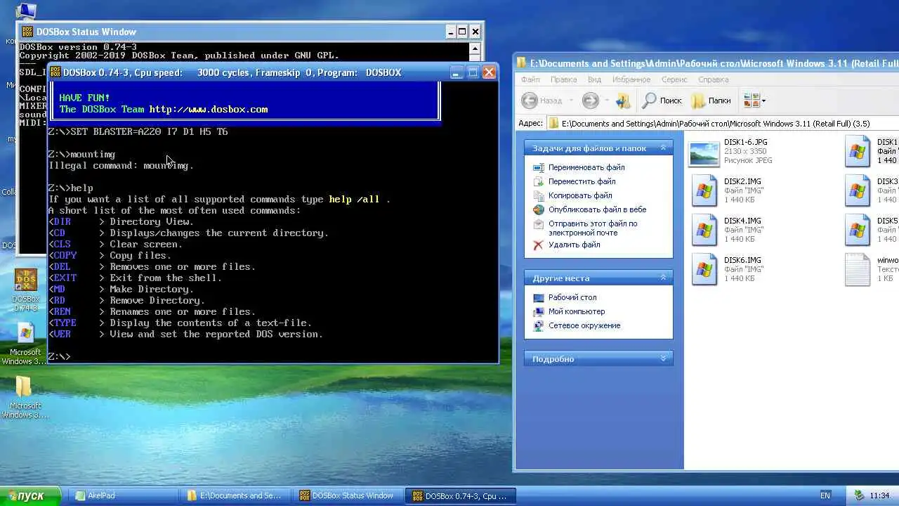The width and height of the screenshot is (899, 506).
Task: Click the DISK4.IMG file name label
Action: (742, 221)
